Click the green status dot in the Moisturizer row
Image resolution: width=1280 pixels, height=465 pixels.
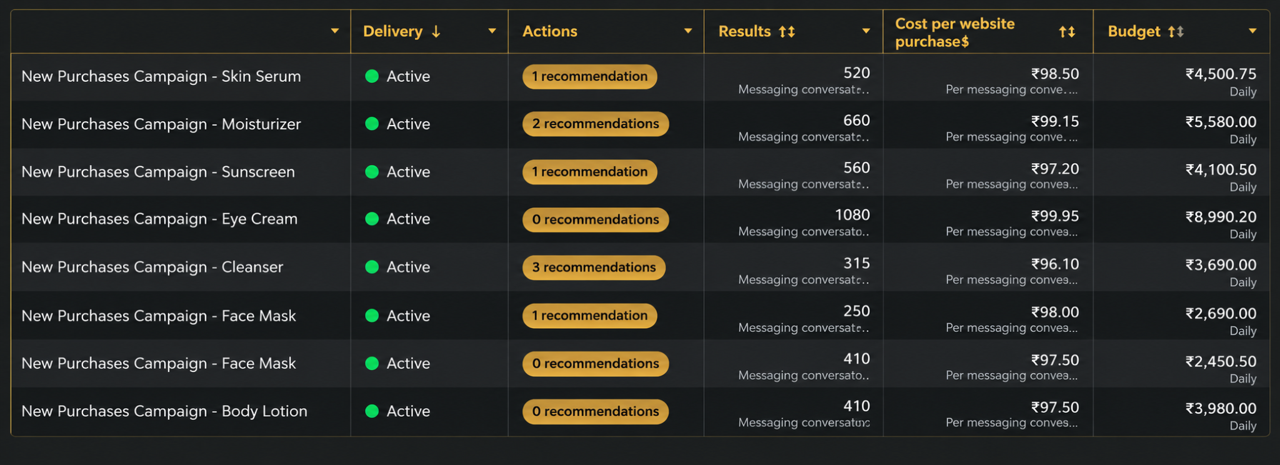pyautogui.click(x=372, y=124)
